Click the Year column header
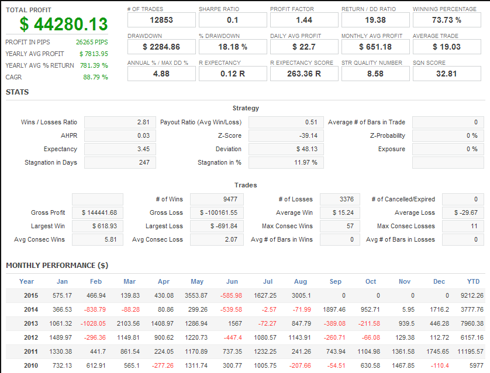Image resolution: width=490 pixels, height=373 pixels. point(26,281)
